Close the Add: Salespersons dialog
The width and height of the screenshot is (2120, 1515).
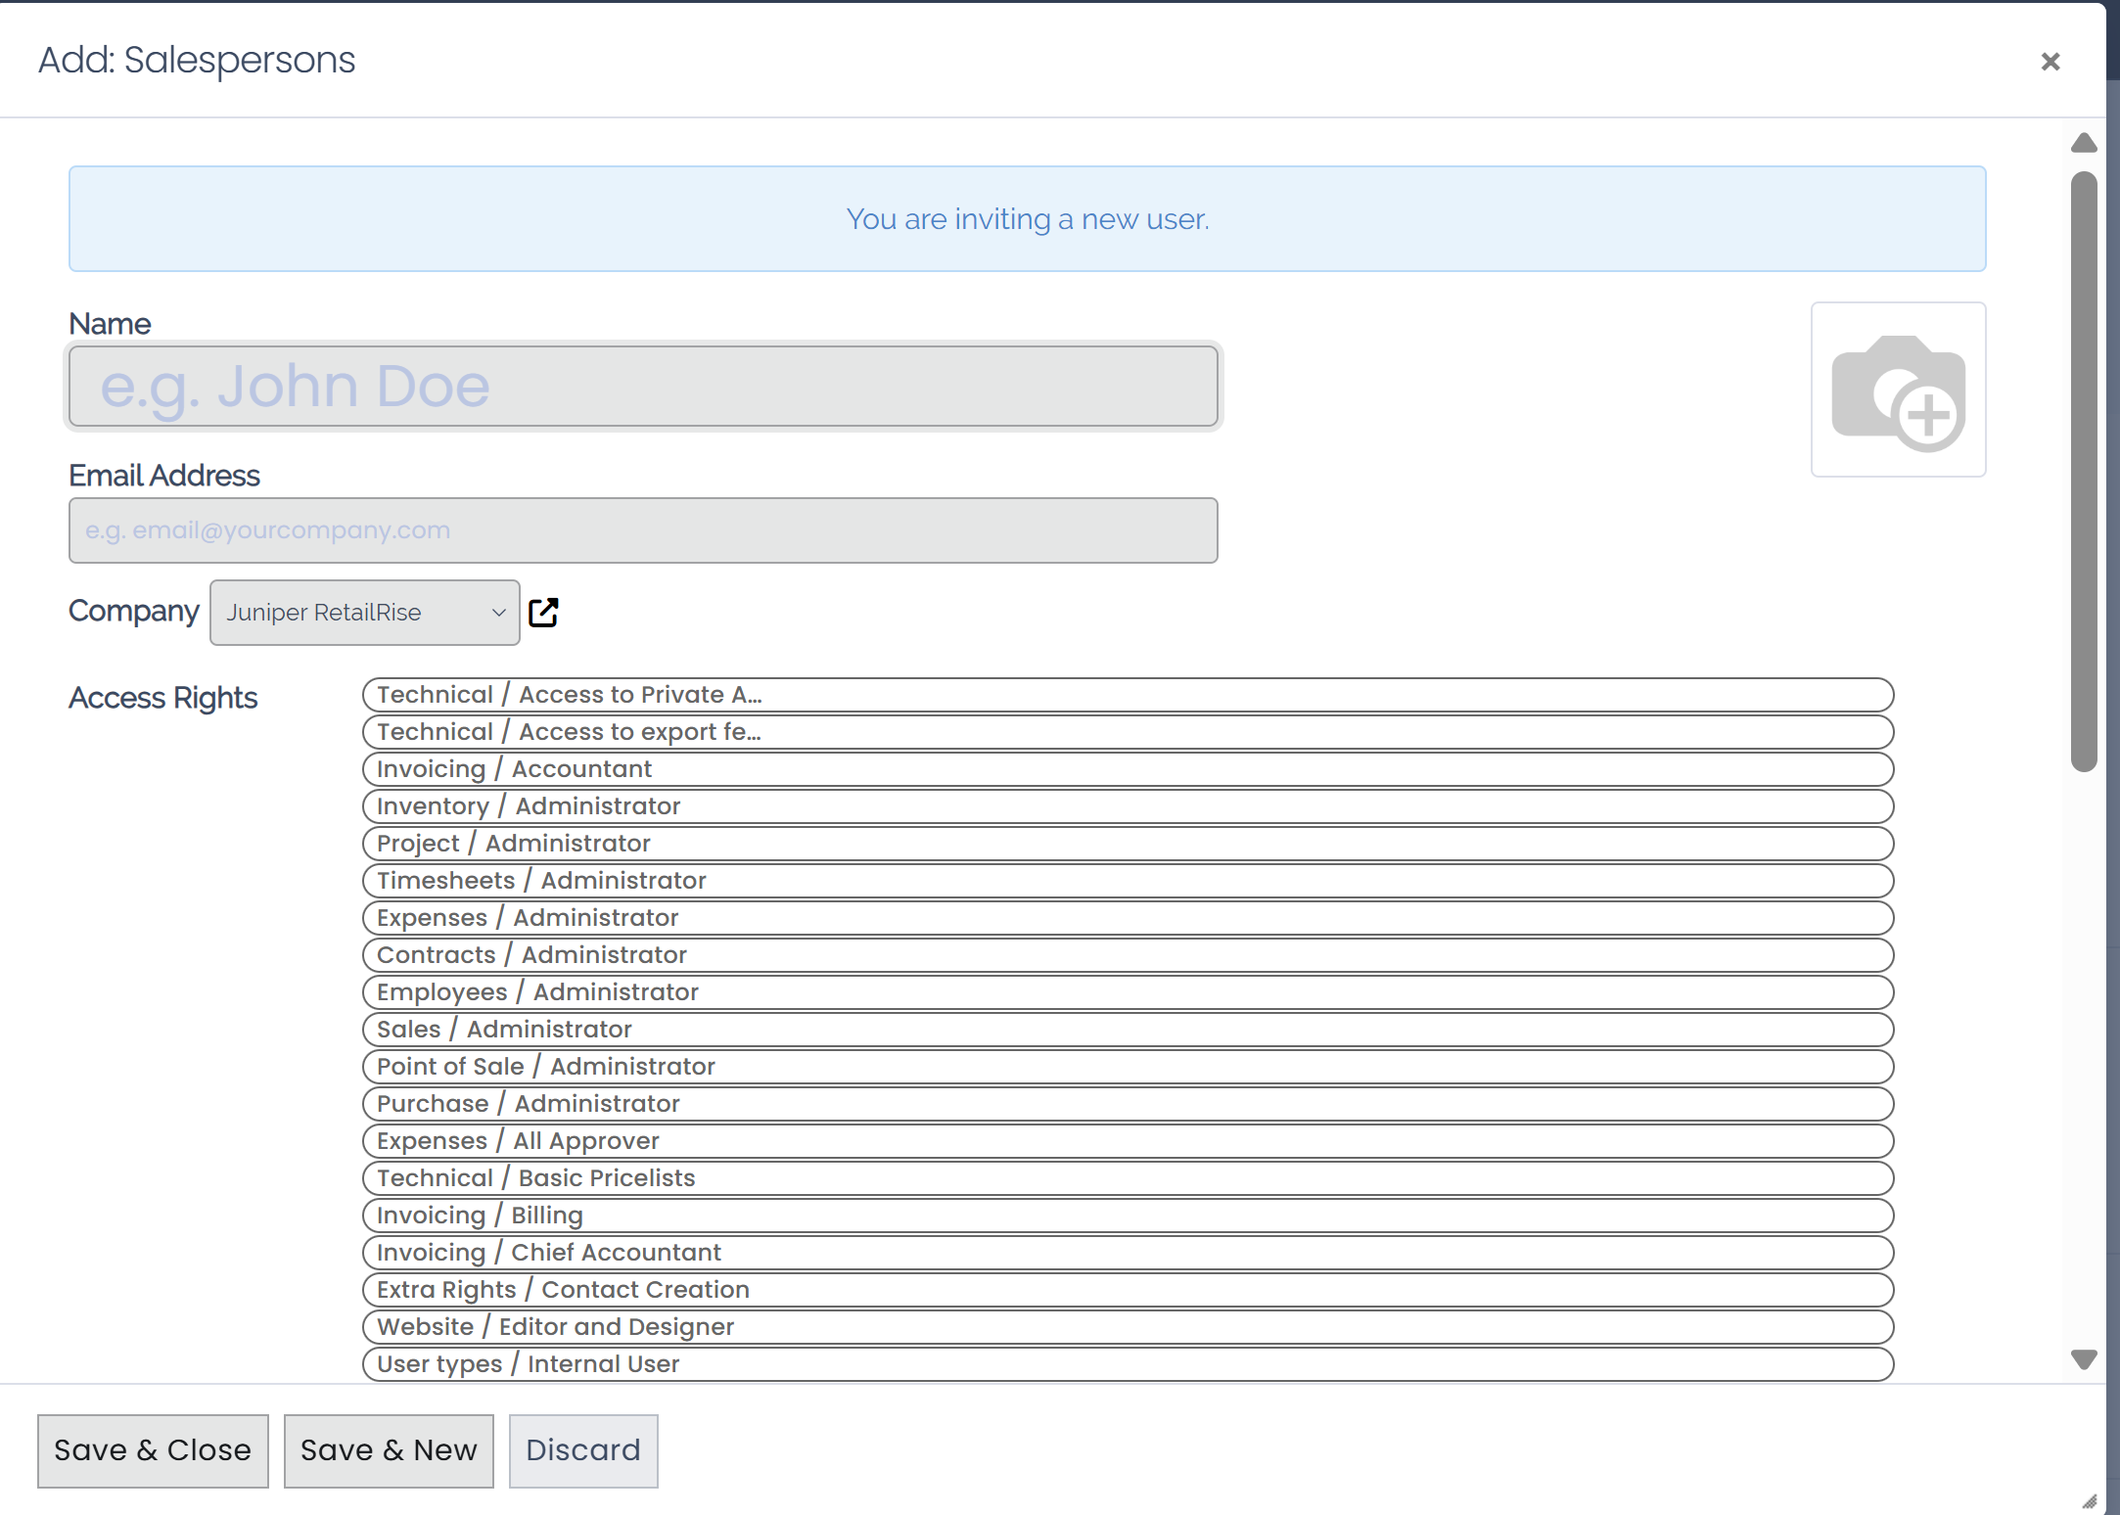pos(2051,61)
